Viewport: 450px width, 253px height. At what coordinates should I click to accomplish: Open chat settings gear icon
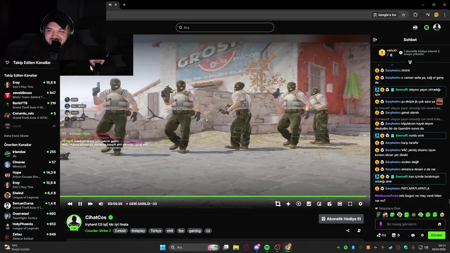[x=422, y=235]
